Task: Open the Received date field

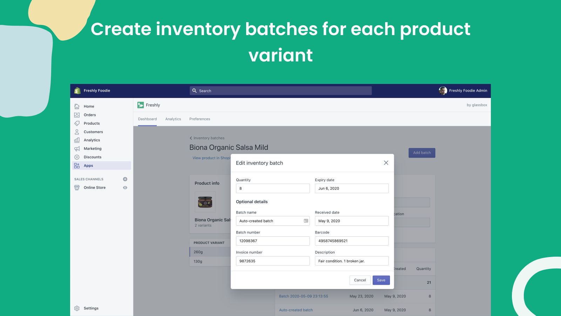Action: point(352,221)
